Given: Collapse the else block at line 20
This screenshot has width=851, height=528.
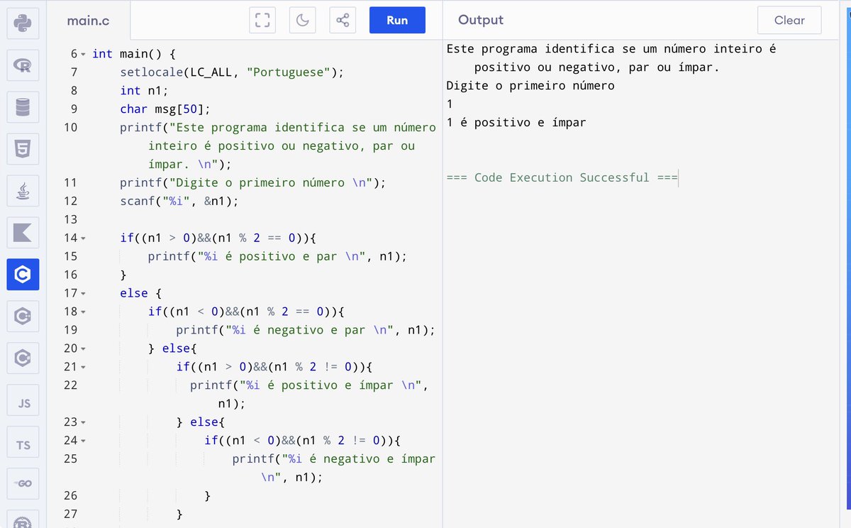Looking at the screenshot, I should (x=84, y=348).
